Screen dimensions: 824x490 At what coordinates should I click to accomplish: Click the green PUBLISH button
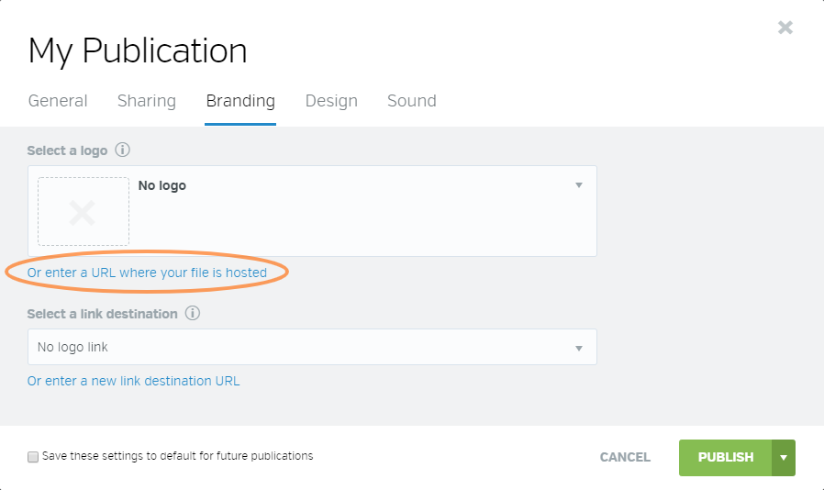coord(725,457)
